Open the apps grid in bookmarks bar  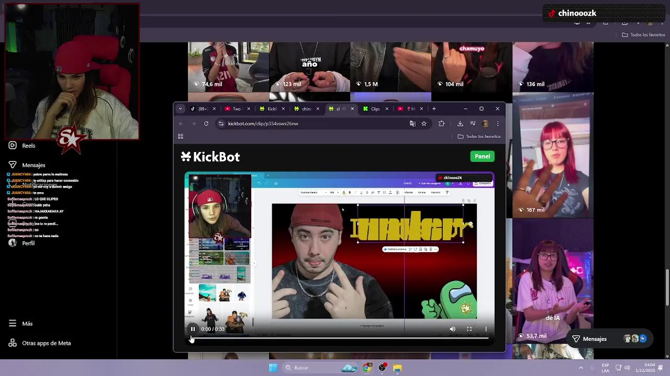point(181,137)
